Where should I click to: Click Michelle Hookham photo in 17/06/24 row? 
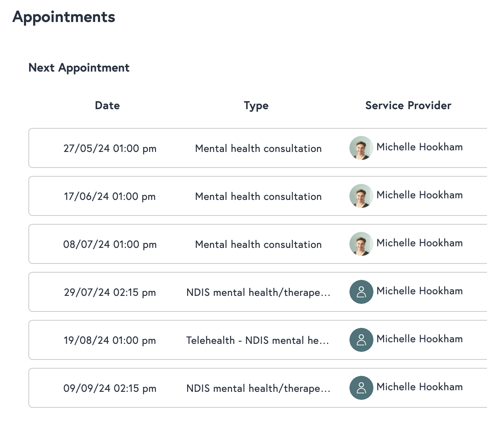(361, 196)
